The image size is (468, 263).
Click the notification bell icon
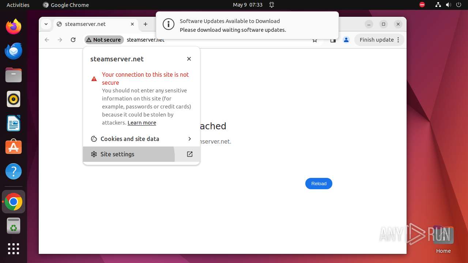[x=272, y=5]
